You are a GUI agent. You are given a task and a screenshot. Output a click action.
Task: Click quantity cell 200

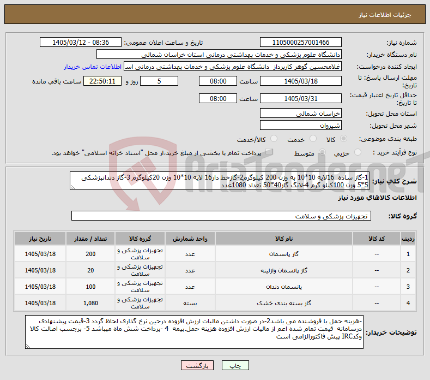coord(90,254)
